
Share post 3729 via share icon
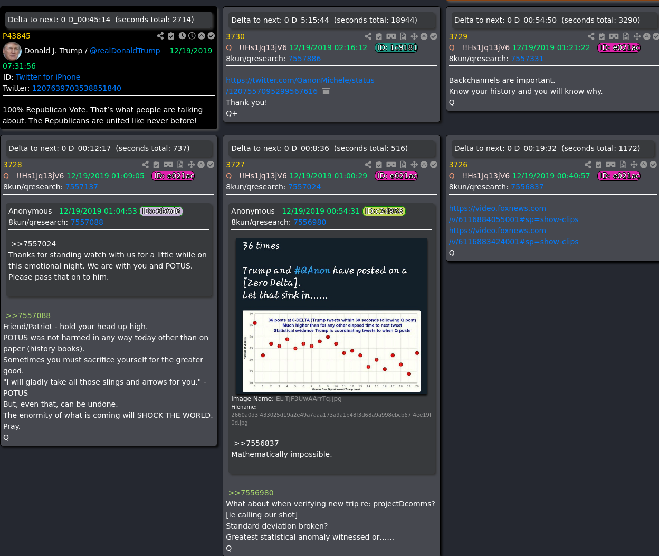(591, 36)
